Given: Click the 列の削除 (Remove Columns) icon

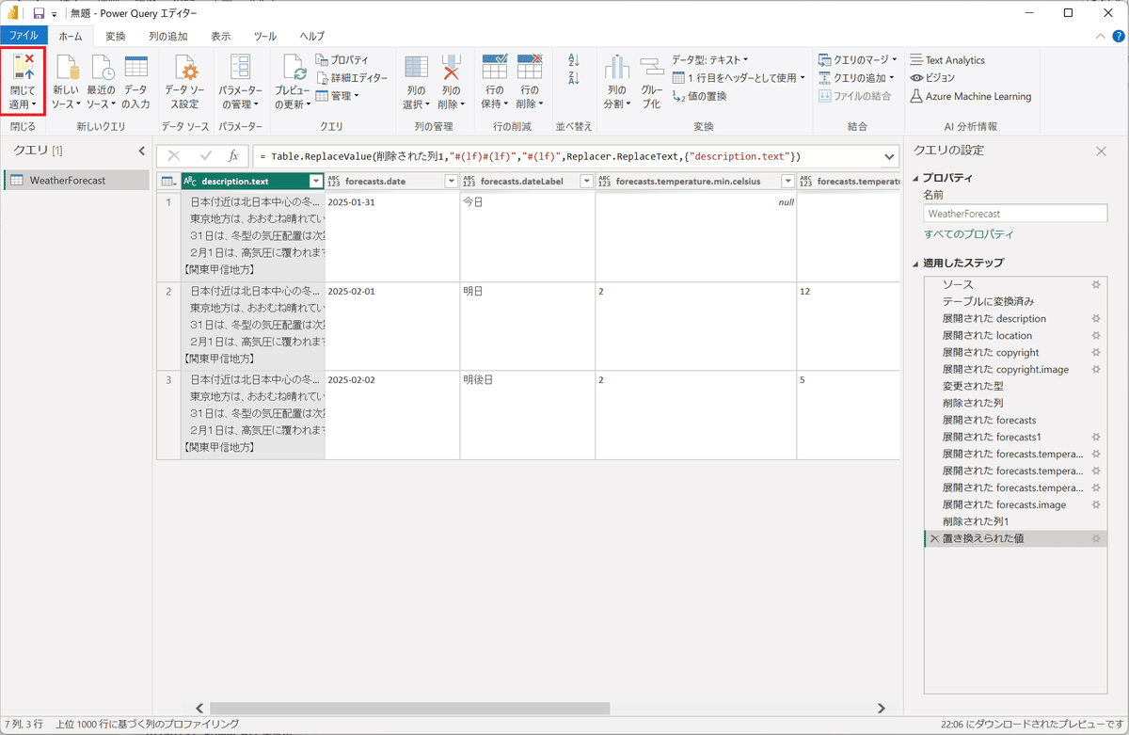Looking at the screenshot, I should [451, 68].
